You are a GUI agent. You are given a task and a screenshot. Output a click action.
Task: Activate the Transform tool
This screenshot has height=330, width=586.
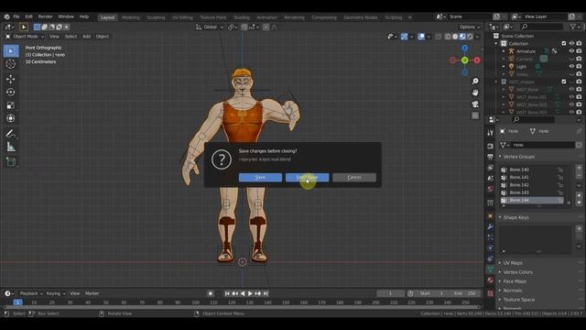coord(11,118)
